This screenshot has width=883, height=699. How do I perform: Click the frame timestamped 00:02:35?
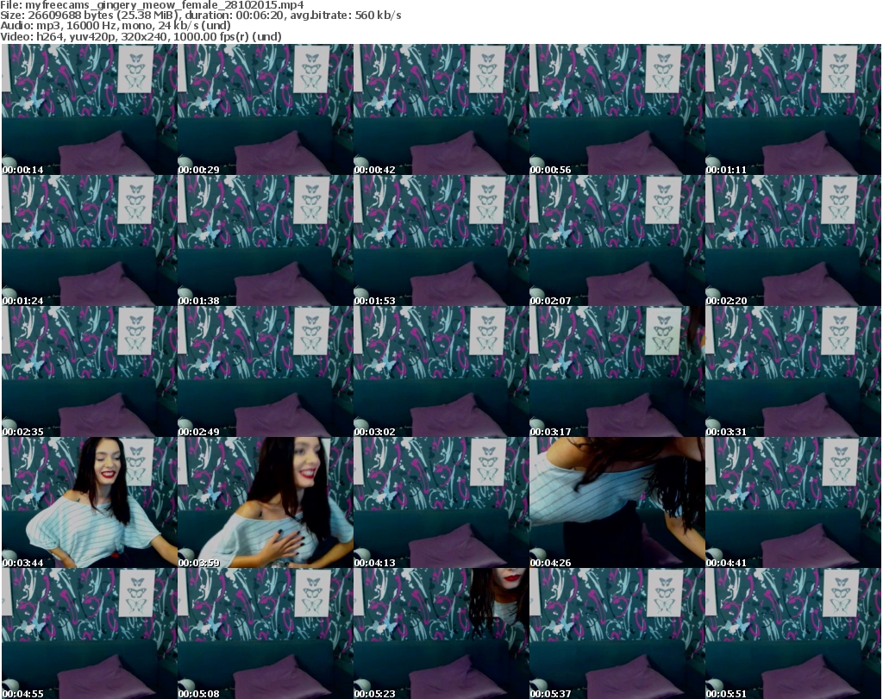click(89, 371)
